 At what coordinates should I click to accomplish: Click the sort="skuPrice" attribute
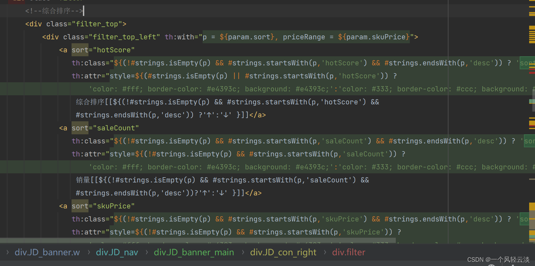tap(103, 206)
